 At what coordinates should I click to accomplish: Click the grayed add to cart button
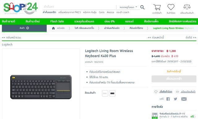point(174,79)
